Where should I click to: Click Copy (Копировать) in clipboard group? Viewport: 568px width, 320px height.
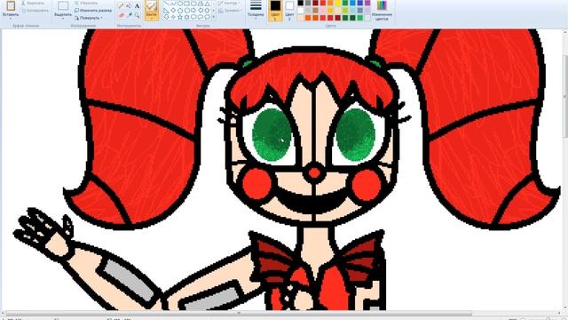coord(35,11)
